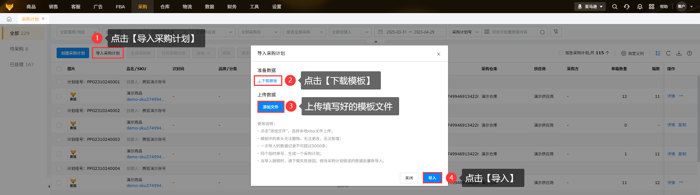Click product thumbnail under PPG2310240002
The width and height of the screenshot is (700, 195).
[73, 125]
